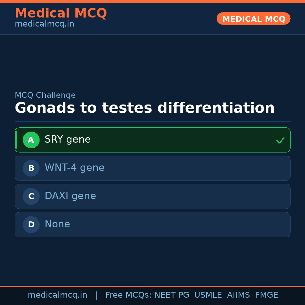Screen dimensions: 305x305
Task: Click the green A option circle
Action: [31, 140]
